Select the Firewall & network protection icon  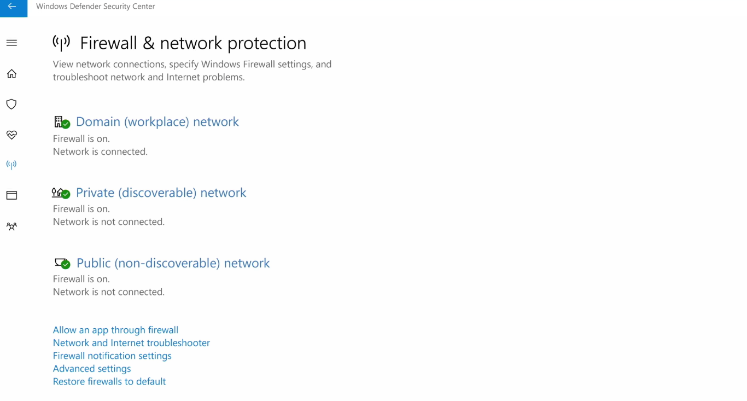click(x=11, y=164)
